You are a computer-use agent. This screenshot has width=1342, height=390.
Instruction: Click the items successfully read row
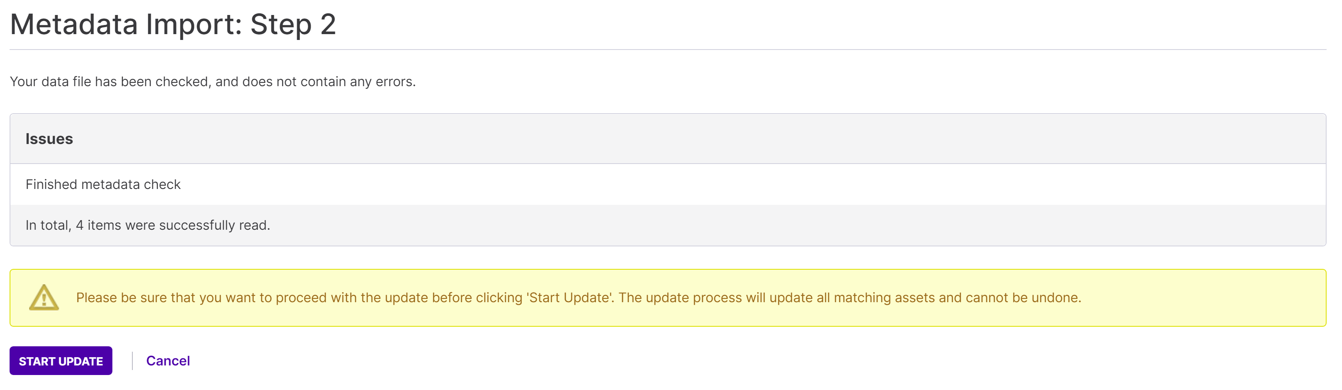pos(667,225)
